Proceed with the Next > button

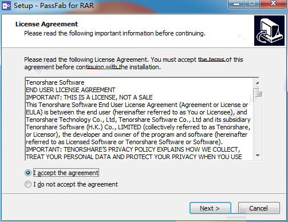(210, 208)
